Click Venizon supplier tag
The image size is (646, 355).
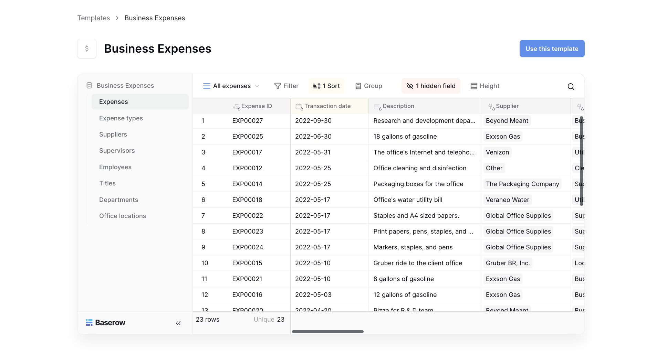497,152
